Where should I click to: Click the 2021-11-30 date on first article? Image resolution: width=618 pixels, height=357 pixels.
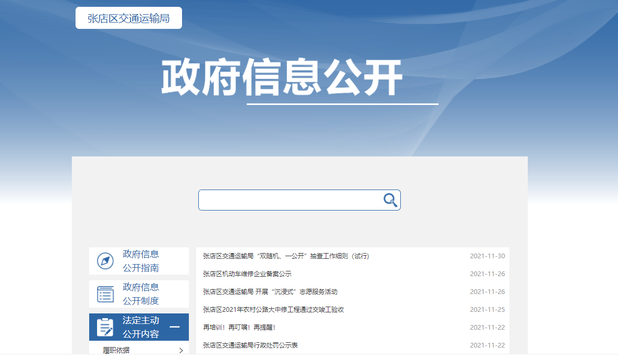487,256
